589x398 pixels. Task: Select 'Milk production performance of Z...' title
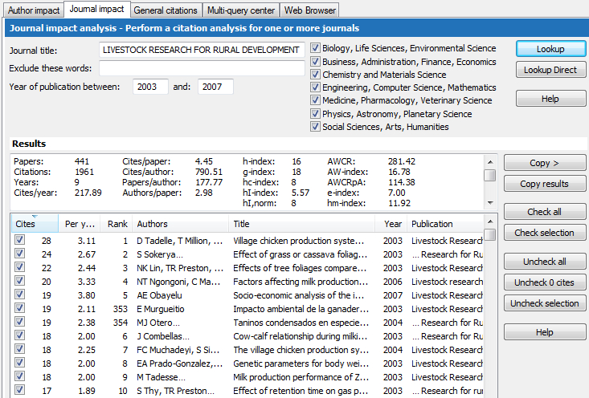301,377
